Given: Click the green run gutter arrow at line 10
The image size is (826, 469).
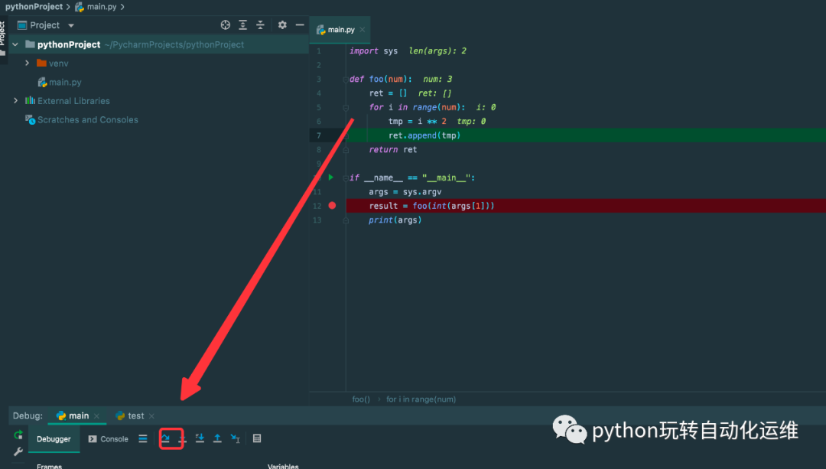Looking at the screenshot, I should pos(331,178).
